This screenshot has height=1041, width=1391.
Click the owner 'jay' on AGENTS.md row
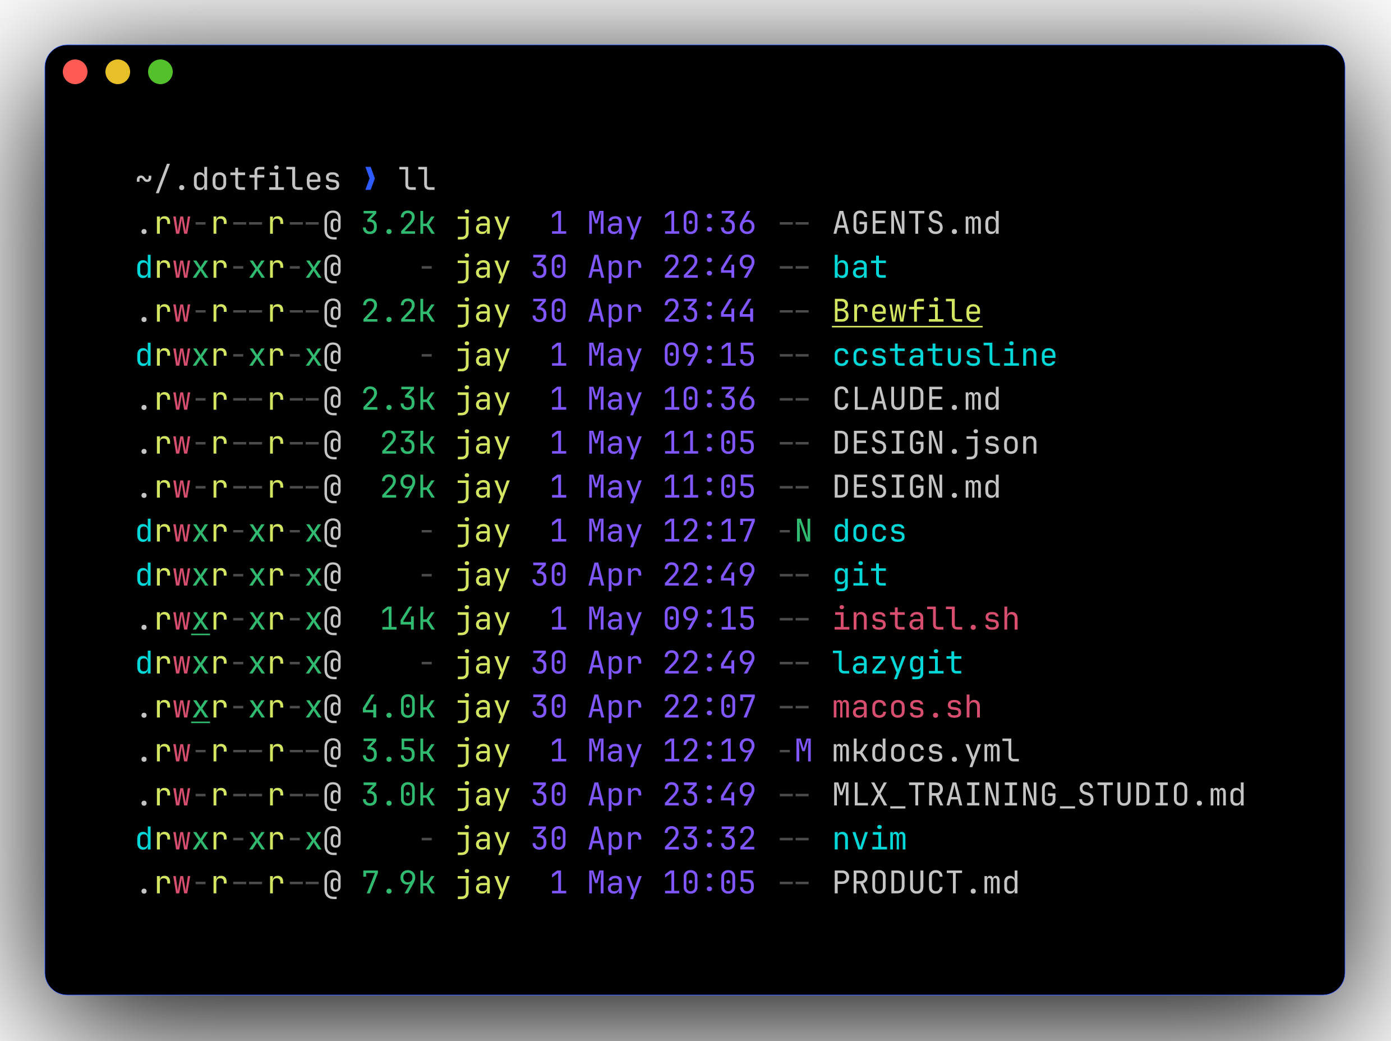point(483,224)
